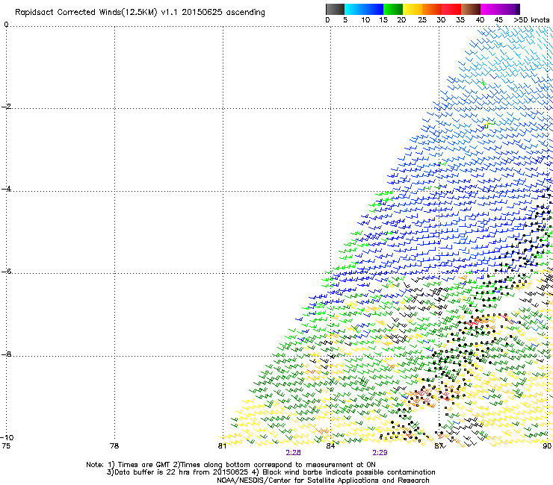
Task: Click latitude axis label -8
Action: 6,354
